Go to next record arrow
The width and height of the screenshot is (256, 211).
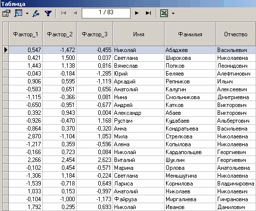click(137, 13)
